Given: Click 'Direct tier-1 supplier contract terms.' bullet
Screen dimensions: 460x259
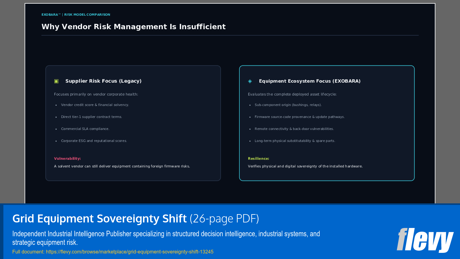Looking at the screenshot, I should (92, 117).
